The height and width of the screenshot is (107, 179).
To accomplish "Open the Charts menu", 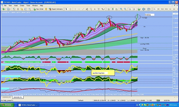I will (x=22, y=6).
